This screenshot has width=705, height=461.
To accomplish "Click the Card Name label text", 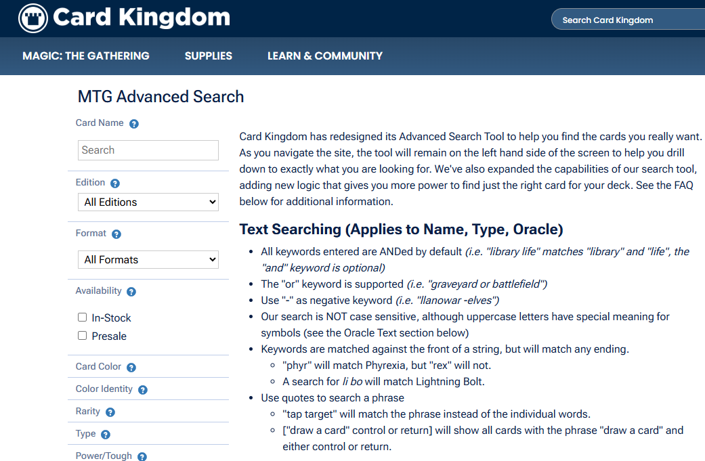I will [100, 123].
